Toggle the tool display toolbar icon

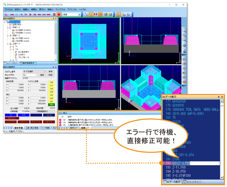point(91,14)
